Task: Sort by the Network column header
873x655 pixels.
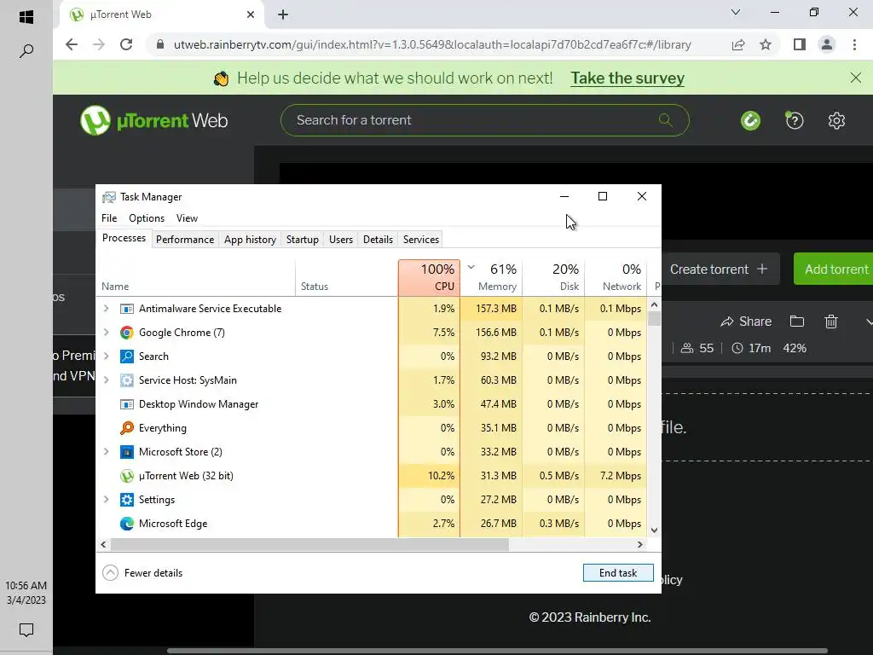Action: [x=616, y=277]
